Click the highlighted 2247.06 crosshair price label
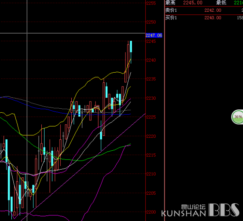243x221 pixels. coord(154,36)
